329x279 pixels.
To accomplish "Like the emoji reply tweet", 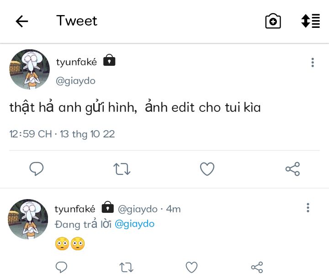I will pyautogui.click(x=191, y=267).
